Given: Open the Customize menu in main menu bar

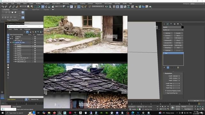Looking at the screenshot, I should tap(74, 4).
